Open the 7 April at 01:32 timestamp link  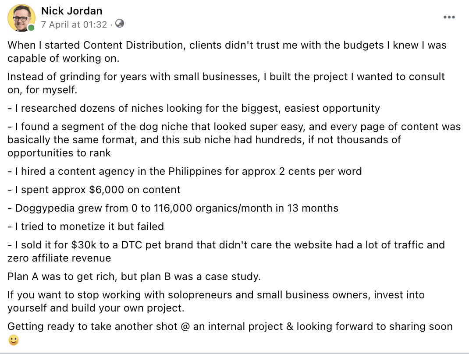tap(74, 24)
